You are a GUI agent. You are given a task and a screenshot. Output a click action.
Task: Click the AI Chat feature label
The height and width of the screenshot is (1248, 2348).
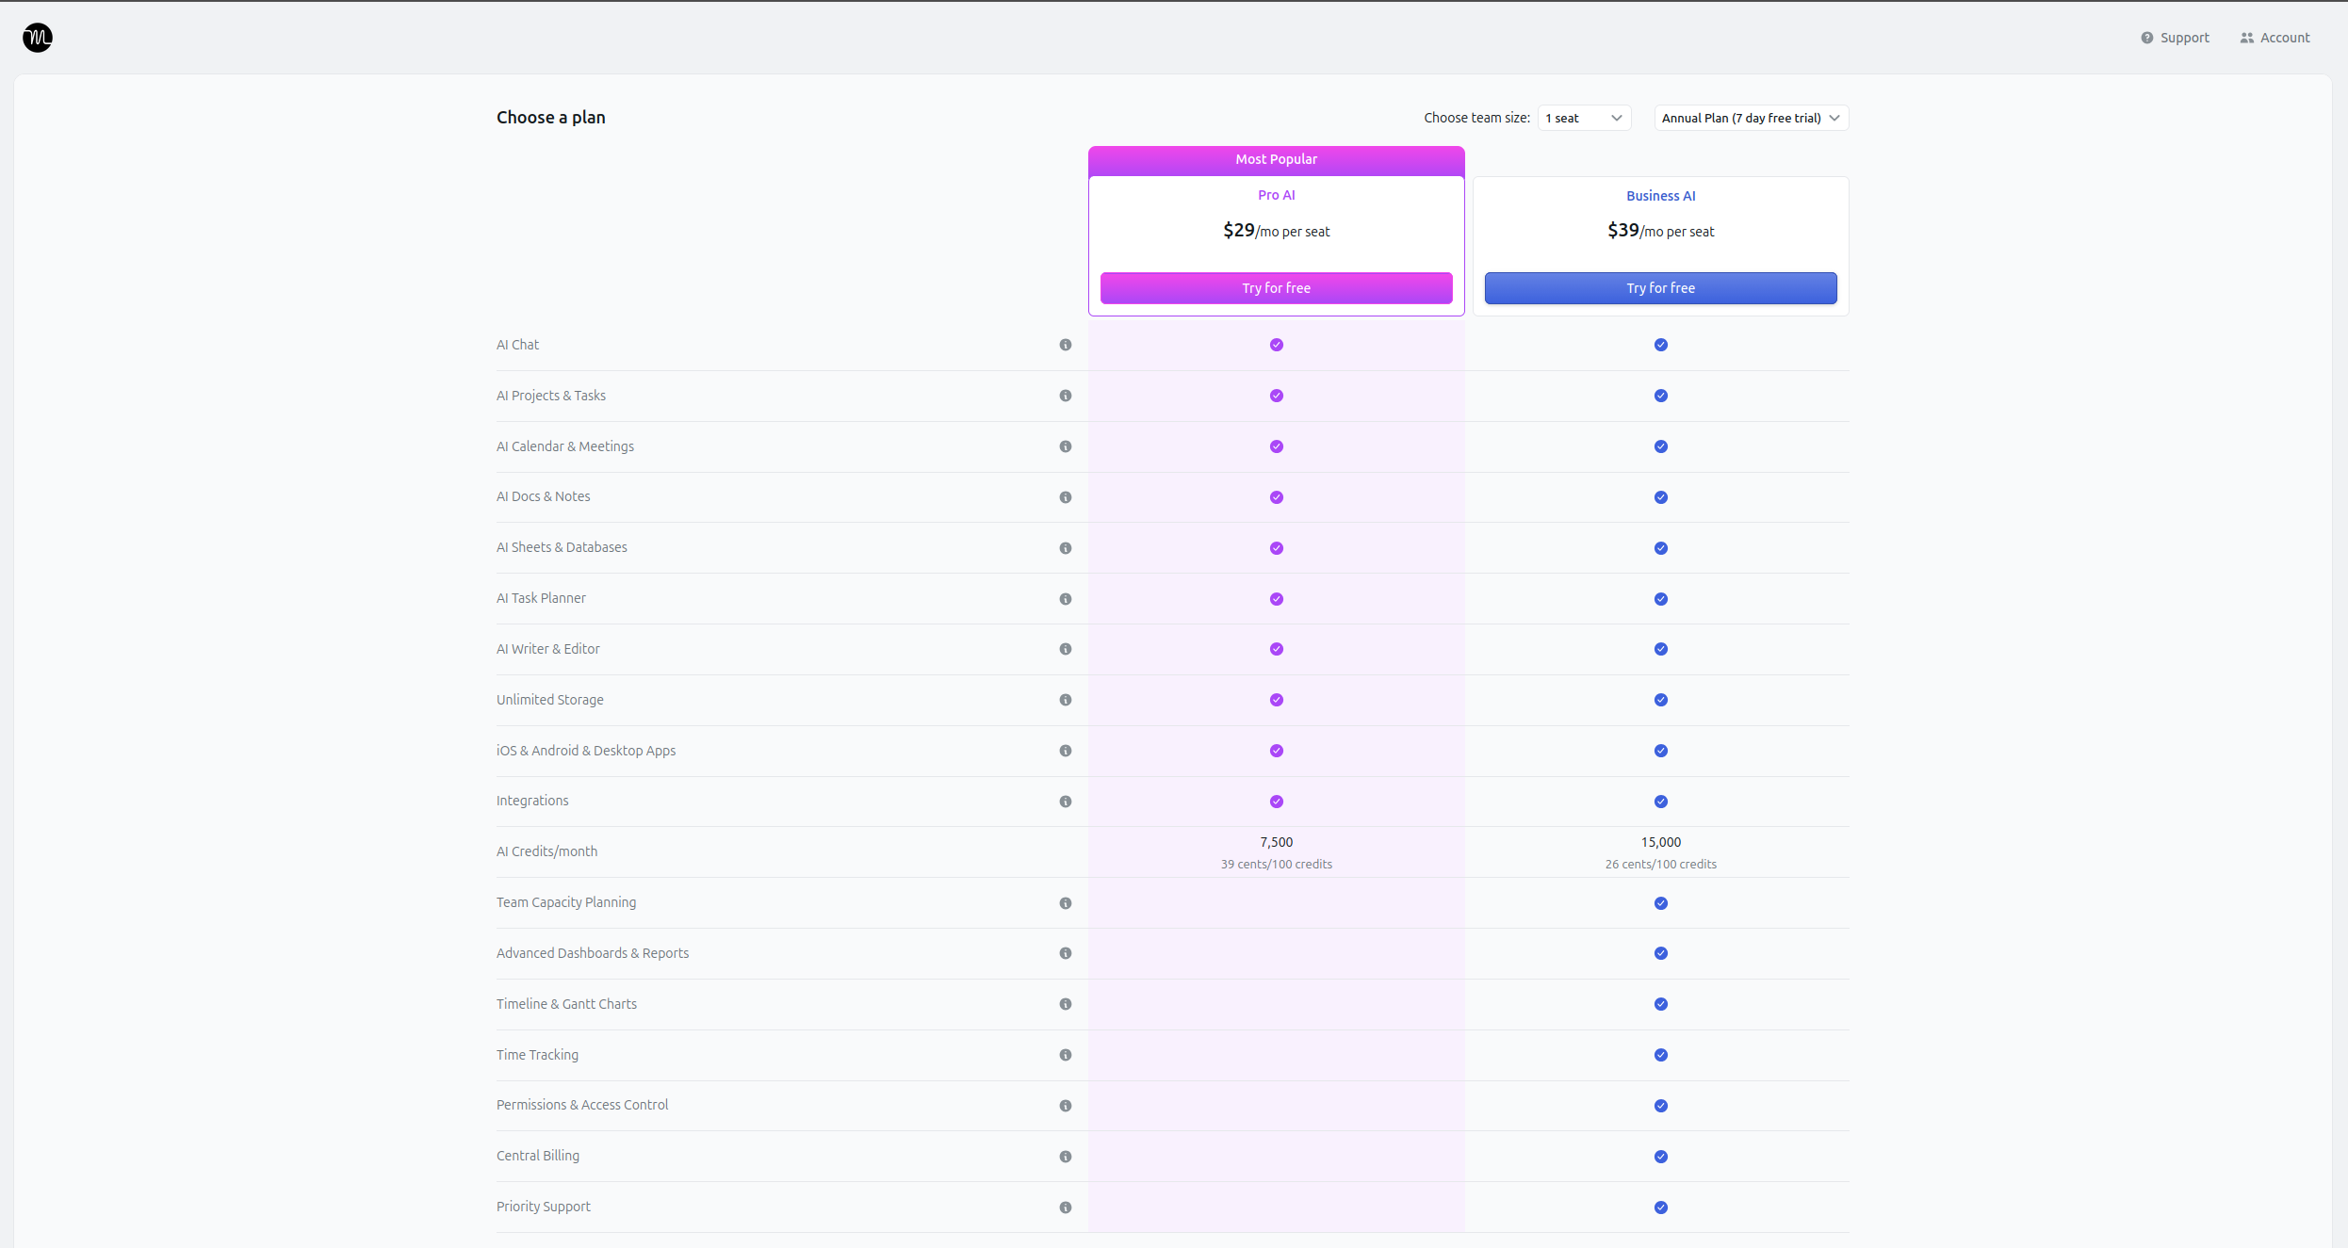coord(517,345)
